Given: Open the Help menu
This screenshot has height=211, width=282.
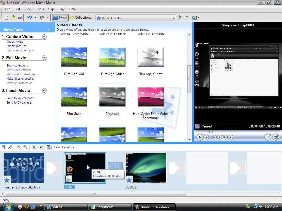Looking at the screenshot, I should coord(72,9).
